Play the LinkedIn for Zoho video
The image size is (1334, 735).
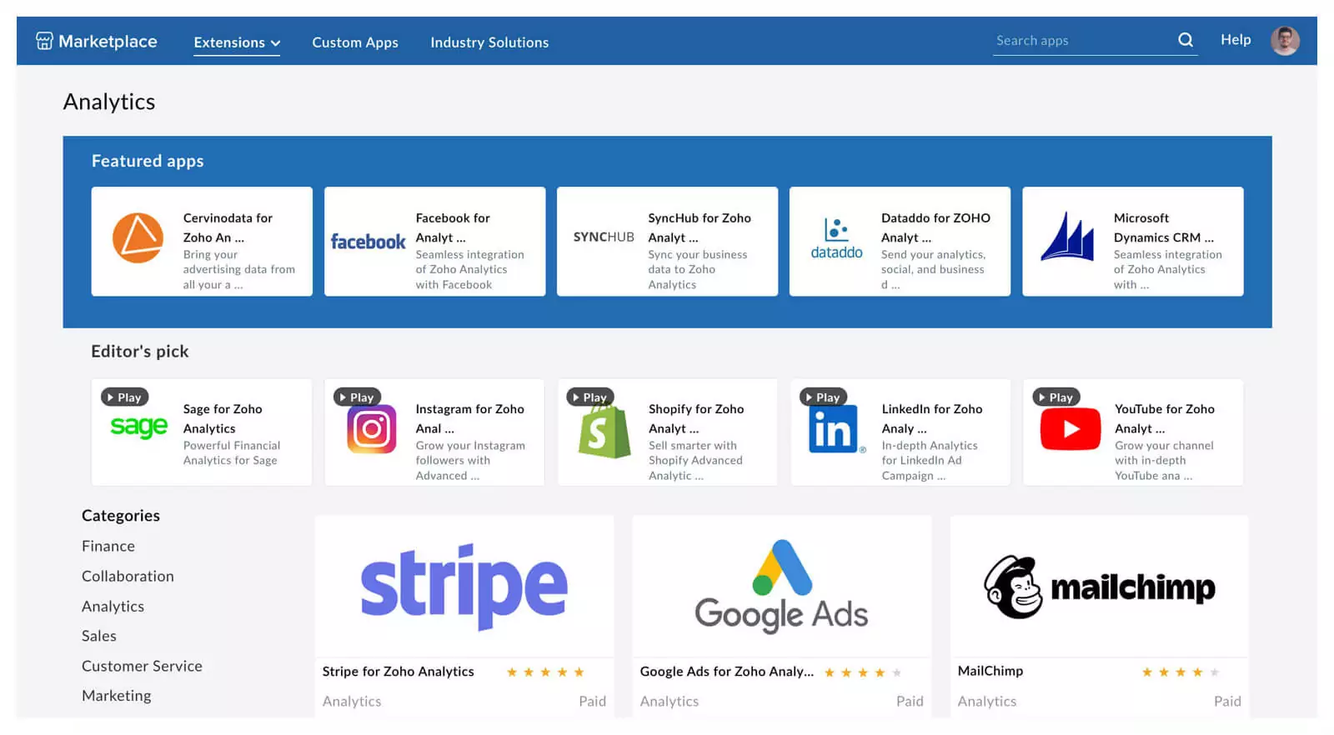[x=823, y=397]
